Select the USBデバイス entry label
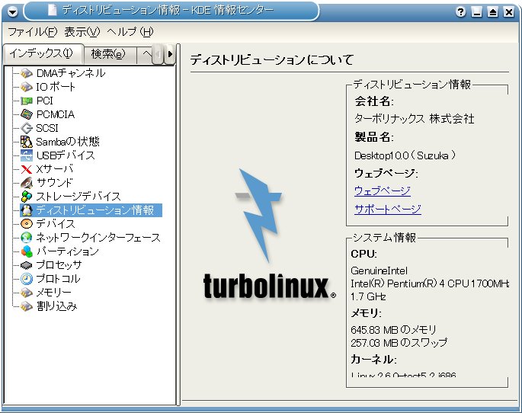The width and height of the screenshot is (522, 413). (x=66, y=155)
